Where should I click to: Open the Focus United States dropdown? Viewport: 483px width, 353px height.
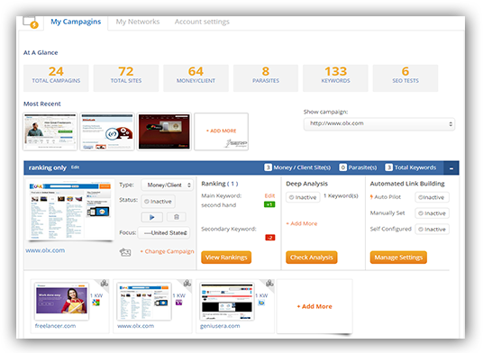click(x=164, y=233)
